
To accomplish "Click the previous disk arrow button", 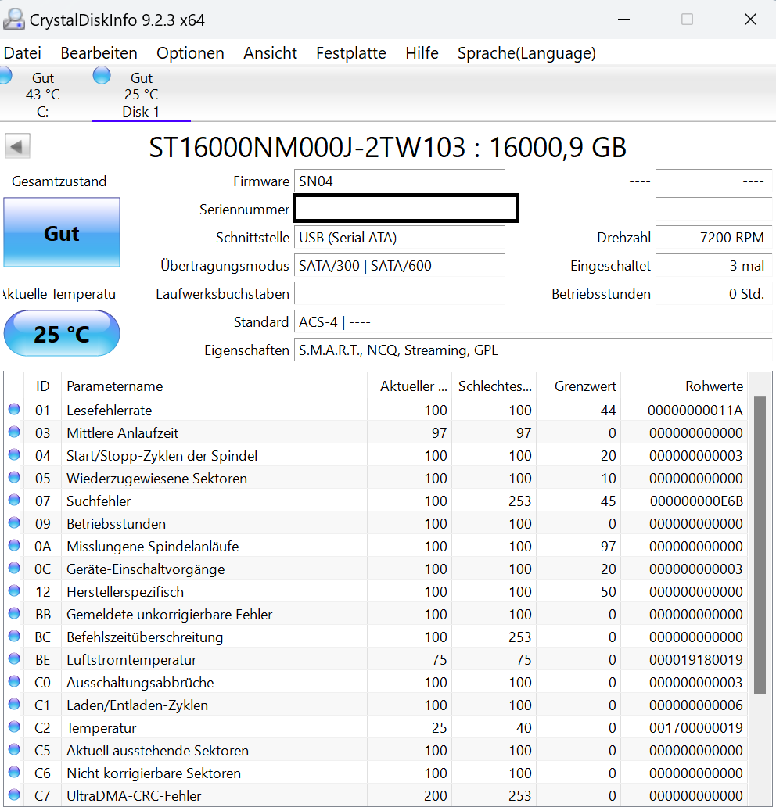I will pyautogui.click(x=17, y=146).
